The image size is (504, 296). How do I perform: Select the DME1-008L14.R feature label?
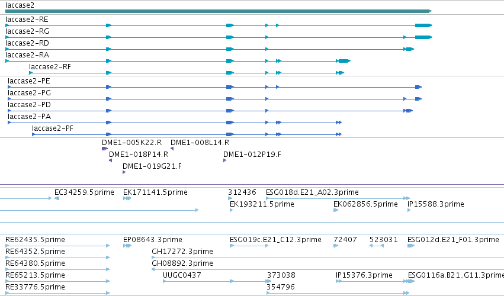(200, 143)
